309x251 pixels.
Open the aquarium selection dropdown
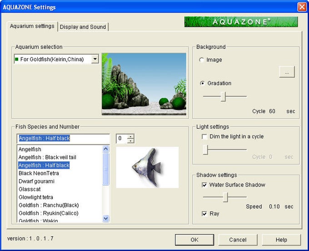[x=95, y=59]
